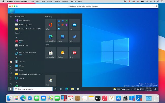Launch the Microsoft Edge tile
165x103 pixels.
tap(51, 37)
